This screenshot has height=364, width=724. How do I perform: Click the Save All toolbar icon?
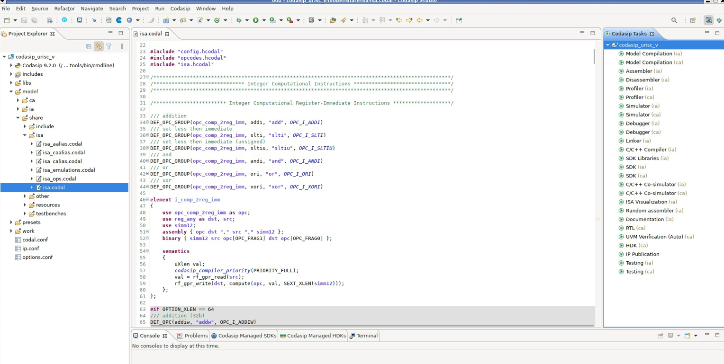tap(35, 20)
